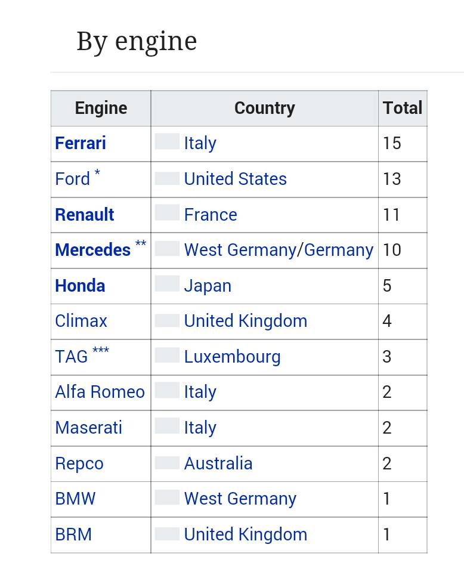
Task: Click the United States country link
Action: point(235,179)
